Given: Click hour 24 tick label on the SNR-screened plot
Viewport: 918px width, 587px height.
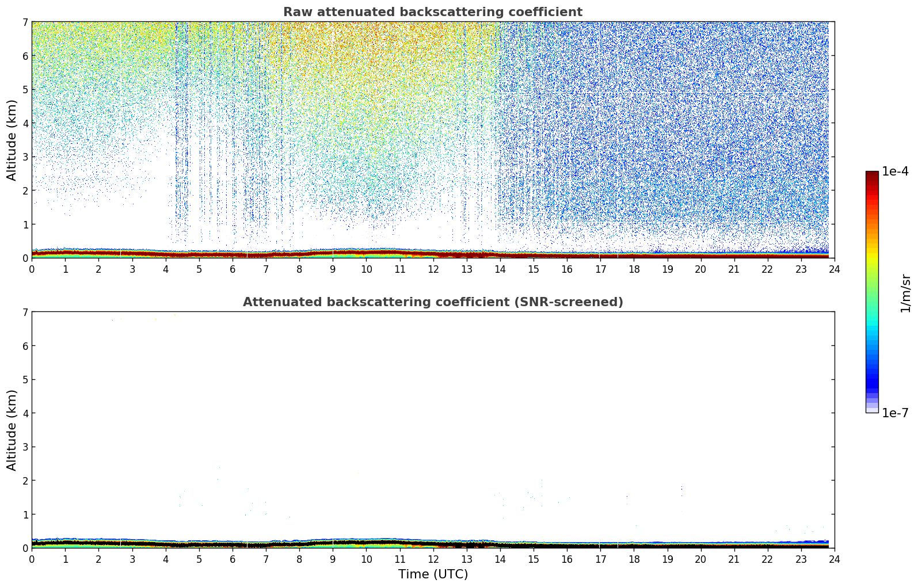Looking at the screenshot, I should point(834,559).
